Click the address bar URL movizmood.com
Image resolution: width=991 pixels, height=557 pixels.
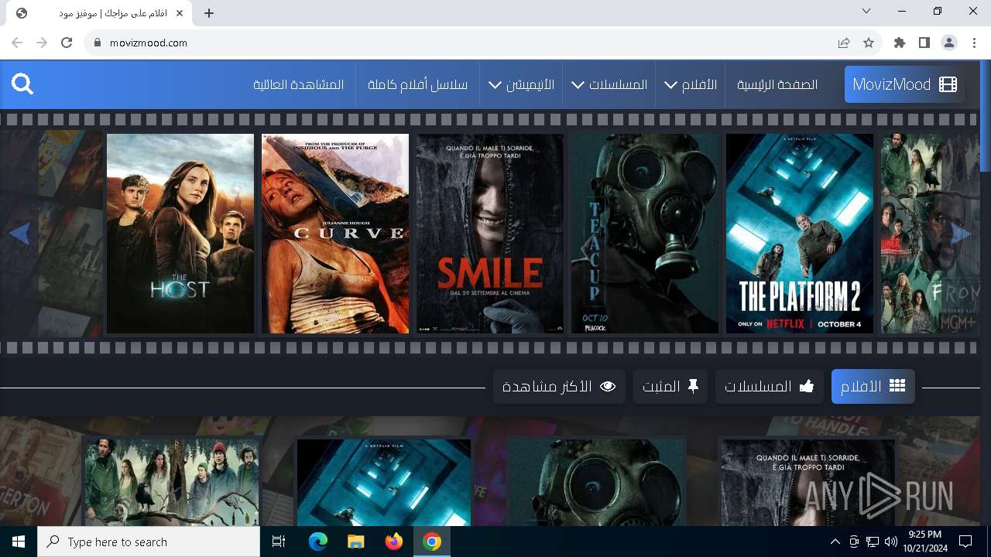tap(149, 43)
